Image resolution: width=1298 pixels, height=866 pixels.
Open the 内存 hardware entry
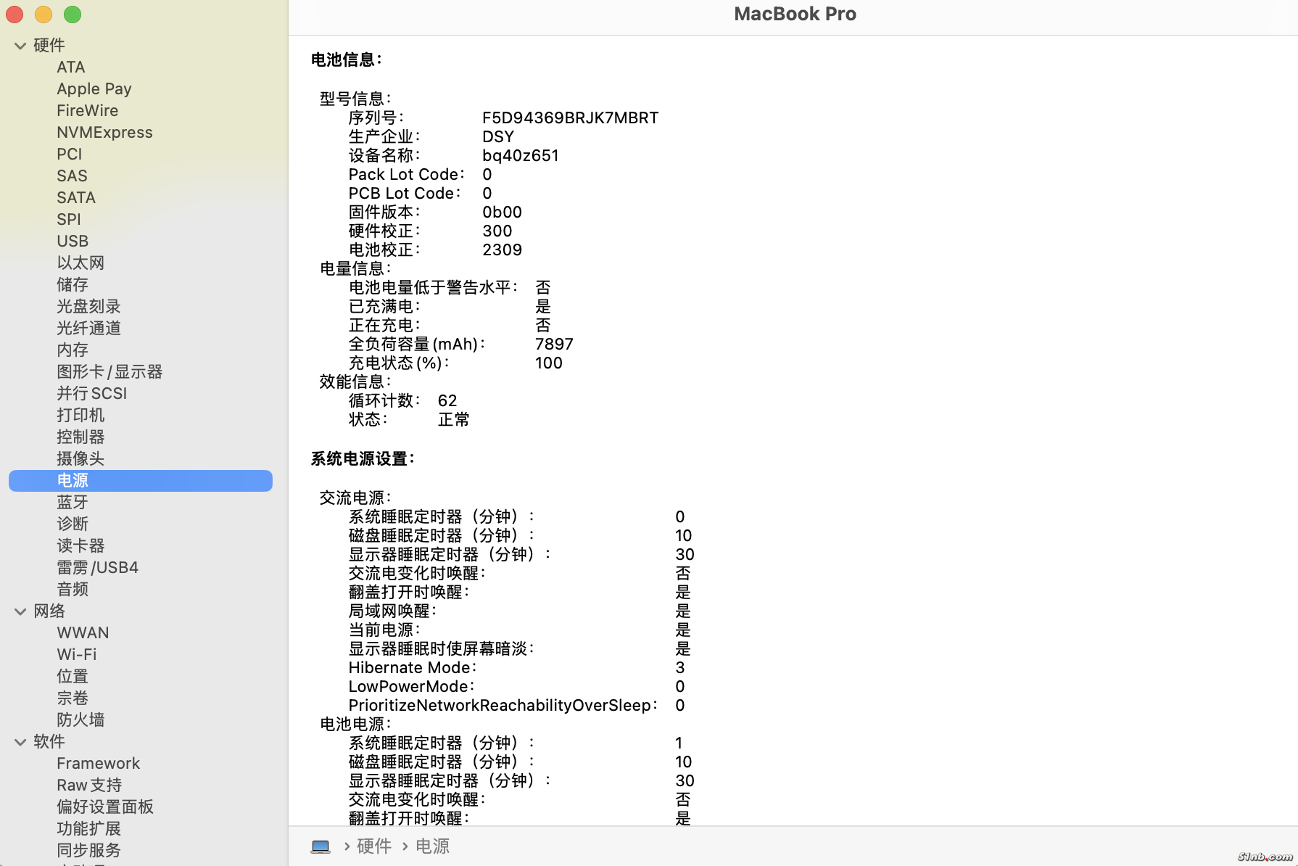click(x=73, y=350)
